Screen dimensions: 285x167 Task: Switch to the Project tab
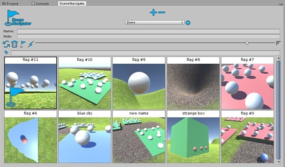point(10,3)
